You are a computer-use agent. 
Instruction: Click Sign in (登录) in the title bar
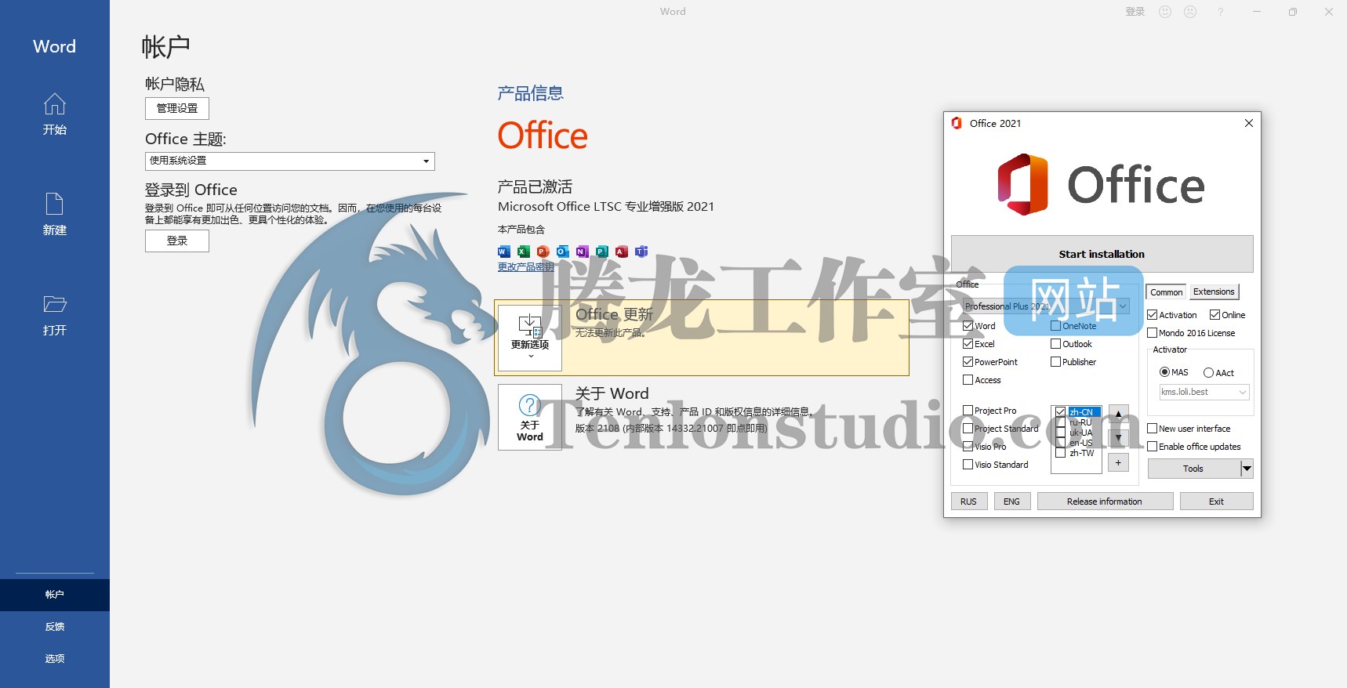tap(1135, 12)
